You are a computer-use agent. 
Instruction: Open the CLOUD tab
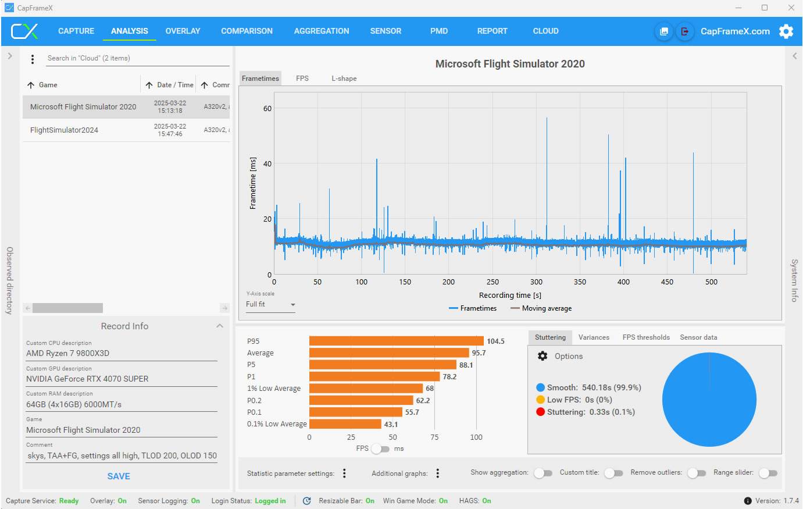[x=546, y=31]
